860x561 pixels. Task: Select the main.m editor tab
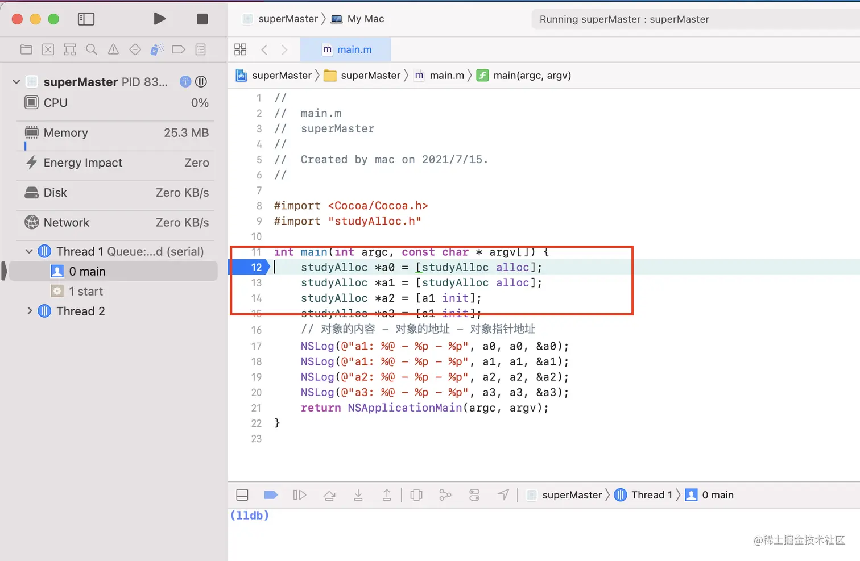[345, 49]
